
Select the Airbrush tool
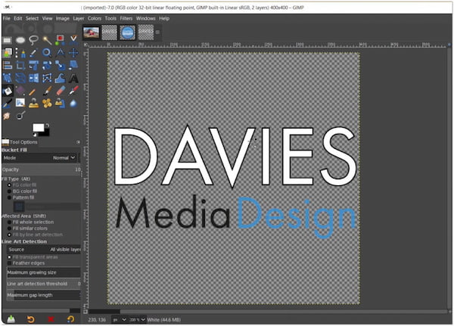point(73,91)
